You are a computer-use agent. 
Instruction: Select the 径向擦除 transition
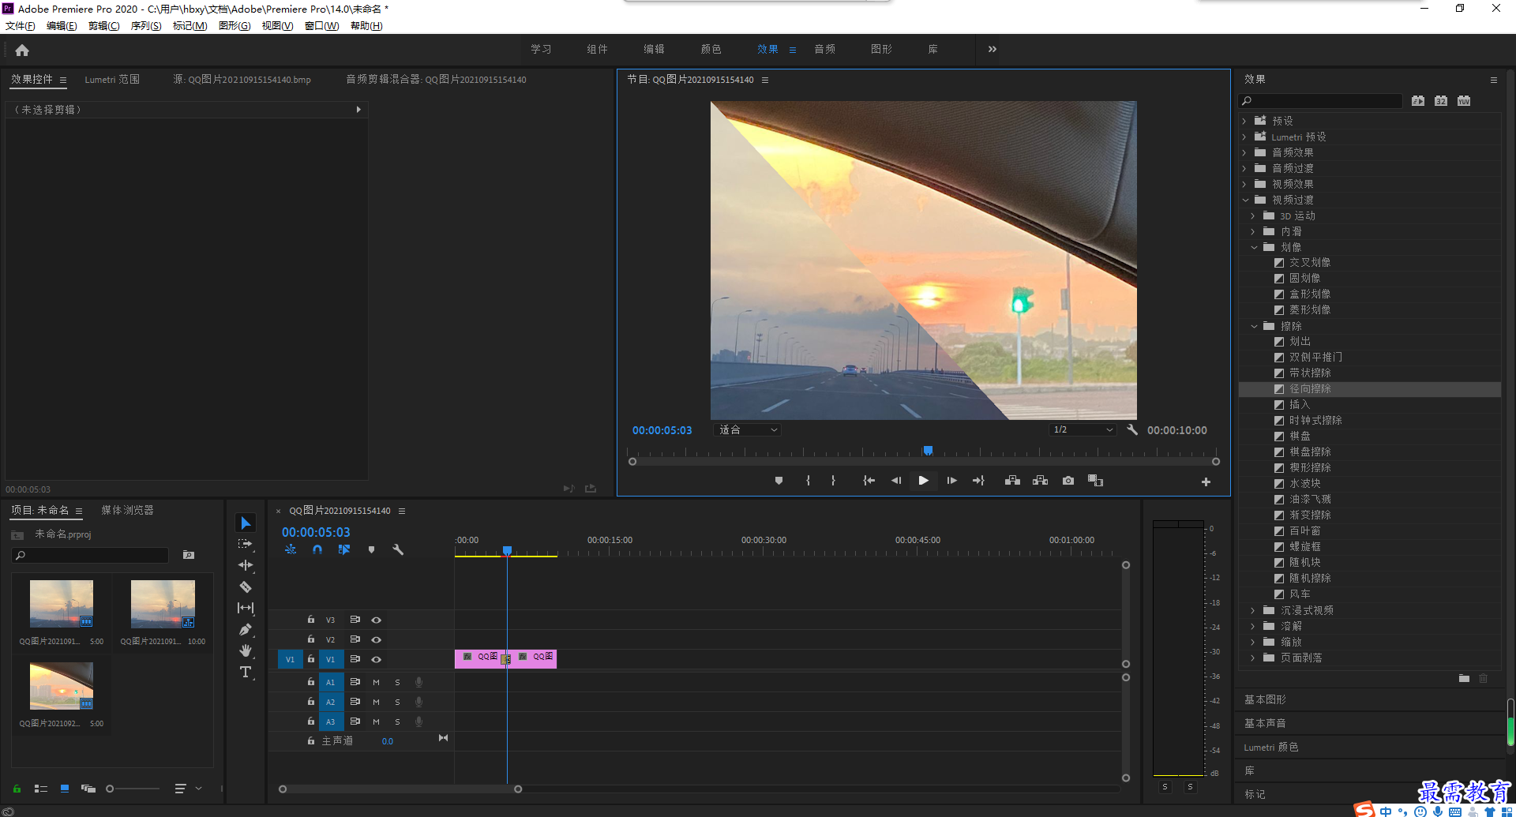1310,389
